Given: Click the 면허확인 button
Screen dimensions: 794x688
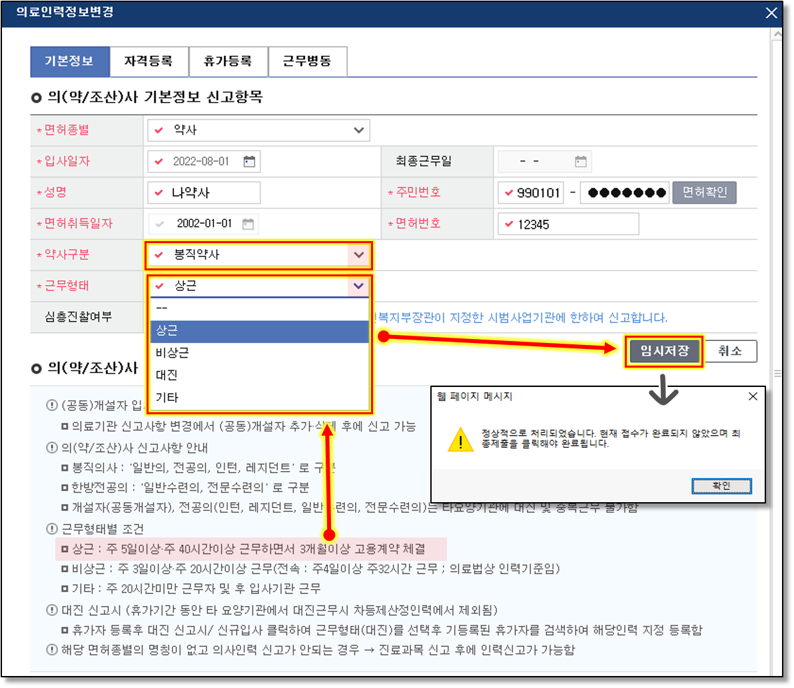Looking at the screenshot, I should [704, 193].
